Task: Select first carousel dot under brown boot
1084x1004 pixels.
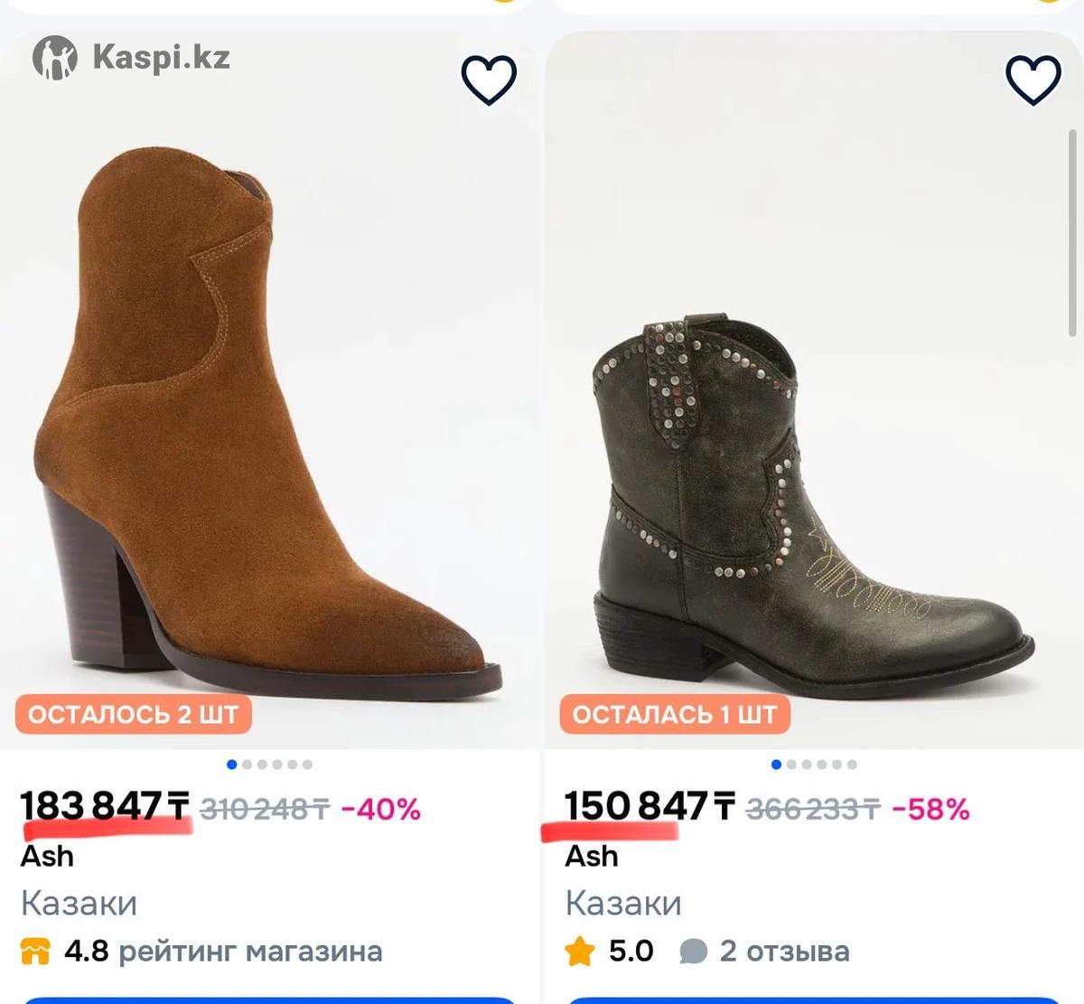Action: [x=232, y=765]
